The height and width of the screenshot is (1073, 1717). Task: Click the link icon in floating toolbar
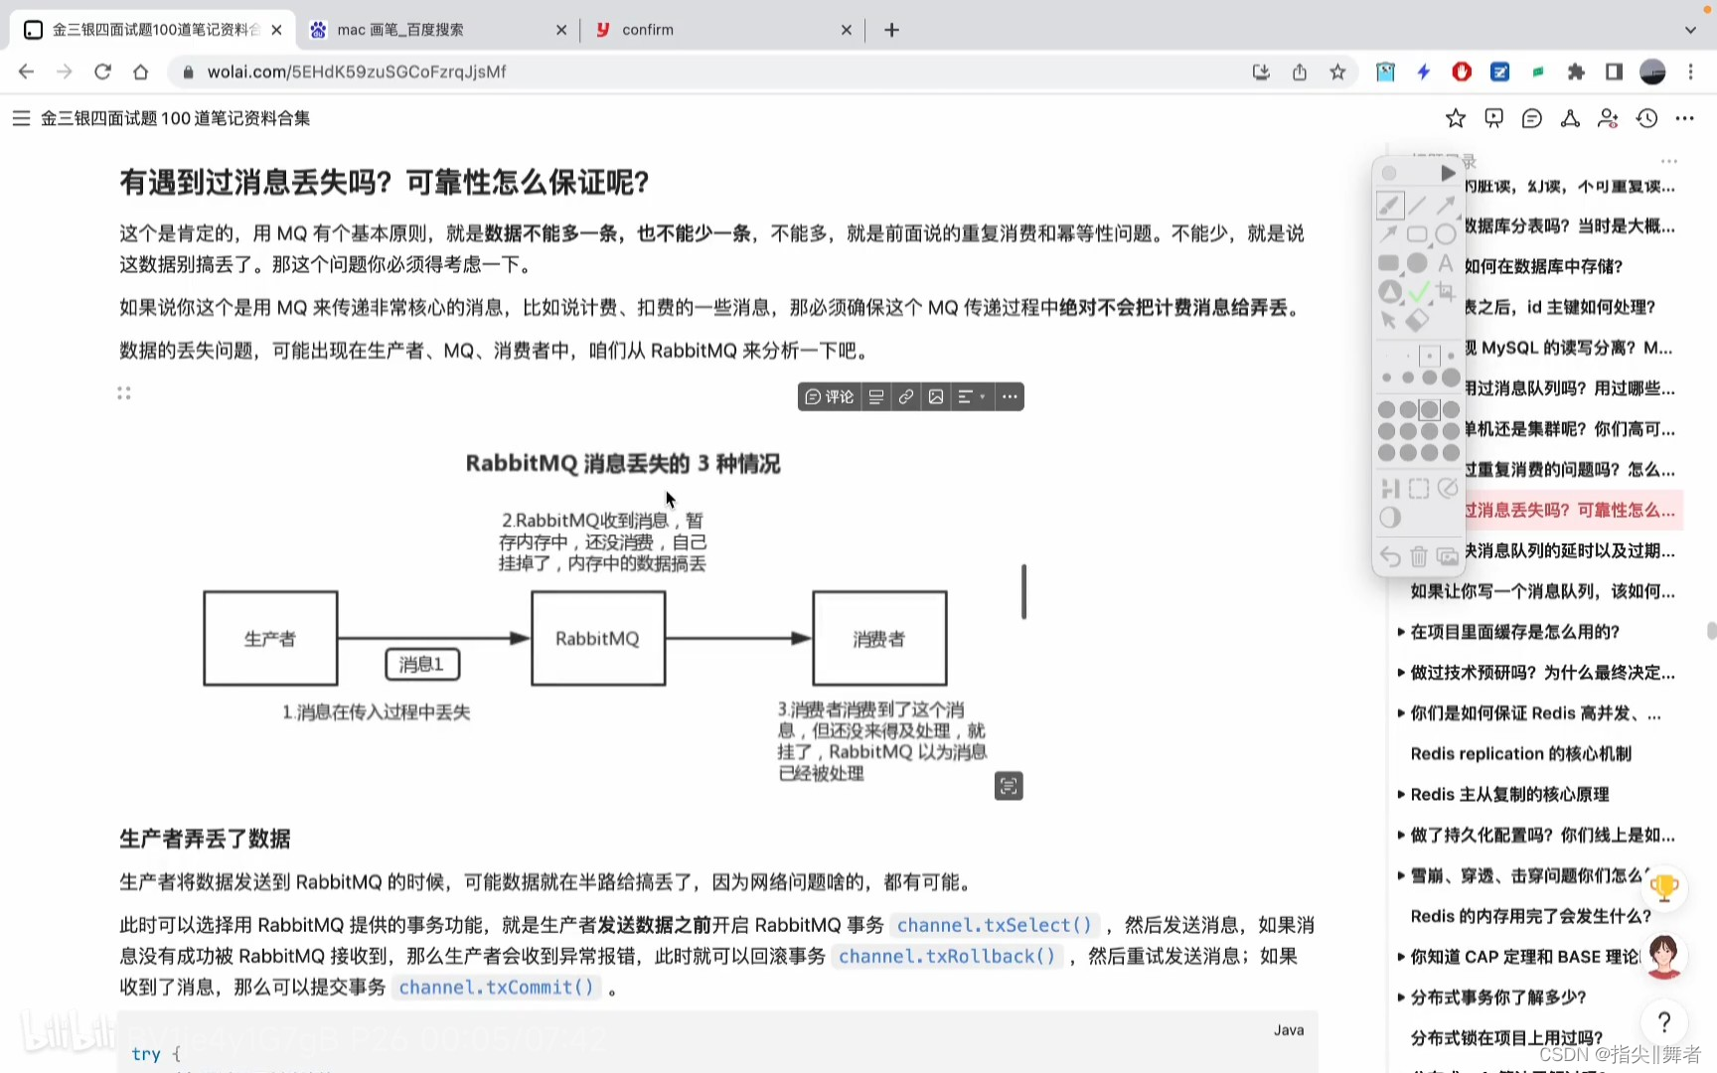click(906, 396)
